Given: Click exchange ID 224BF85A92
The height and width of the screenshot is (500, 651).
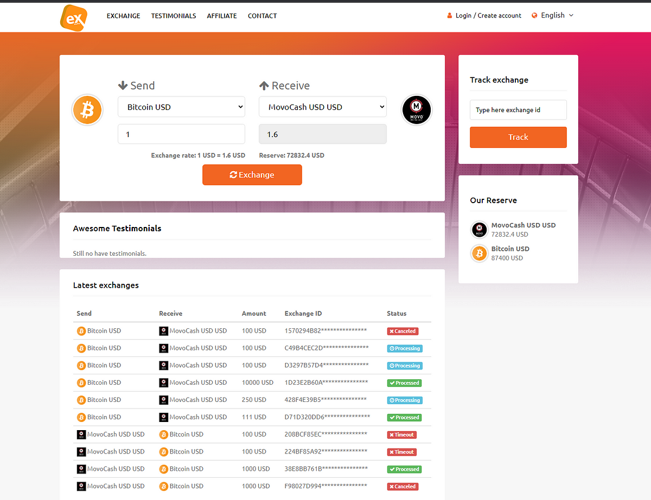Looking at the screenshot, I should point(325,452).
